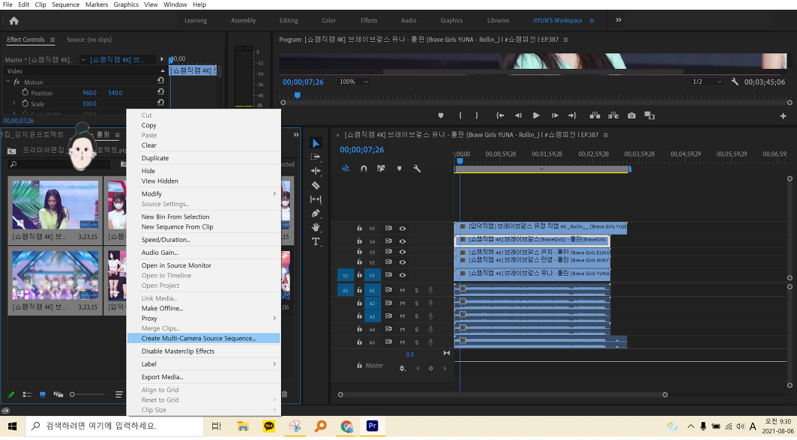The image size is (797, 440).
Task: Open playback resolution 1/2 dropdown
Action: click(706, 81)
